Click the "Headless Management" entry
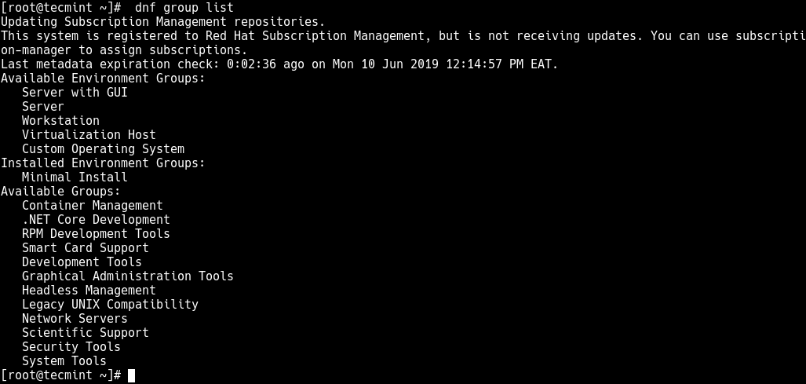This screenshot has width=806, height=384. coord(89,291)
